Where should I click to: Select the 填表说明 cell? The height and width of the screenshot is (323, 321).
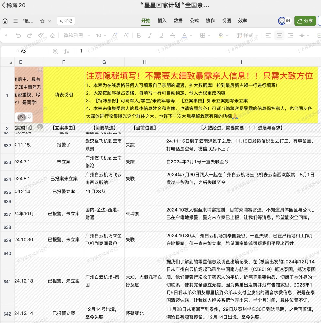click(64, 95)
